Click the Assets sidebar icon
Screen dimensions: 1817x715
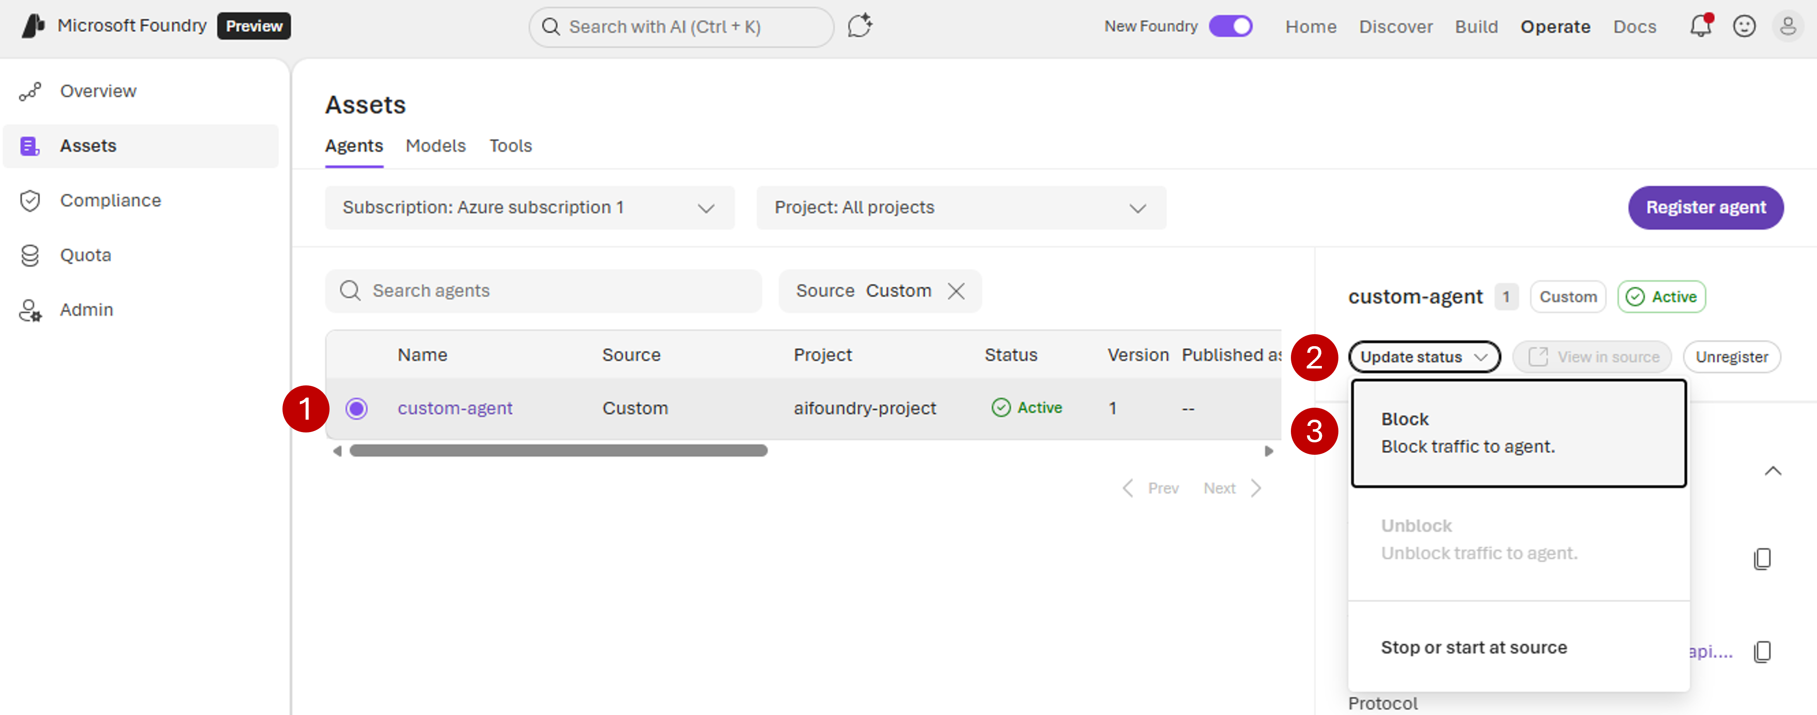(x=30, y=146)
